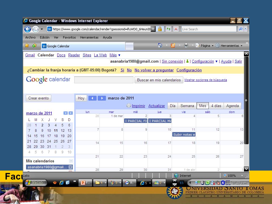Click Buscar en mis calendarios button
This screenshot has height=204, width=272.
159,80
